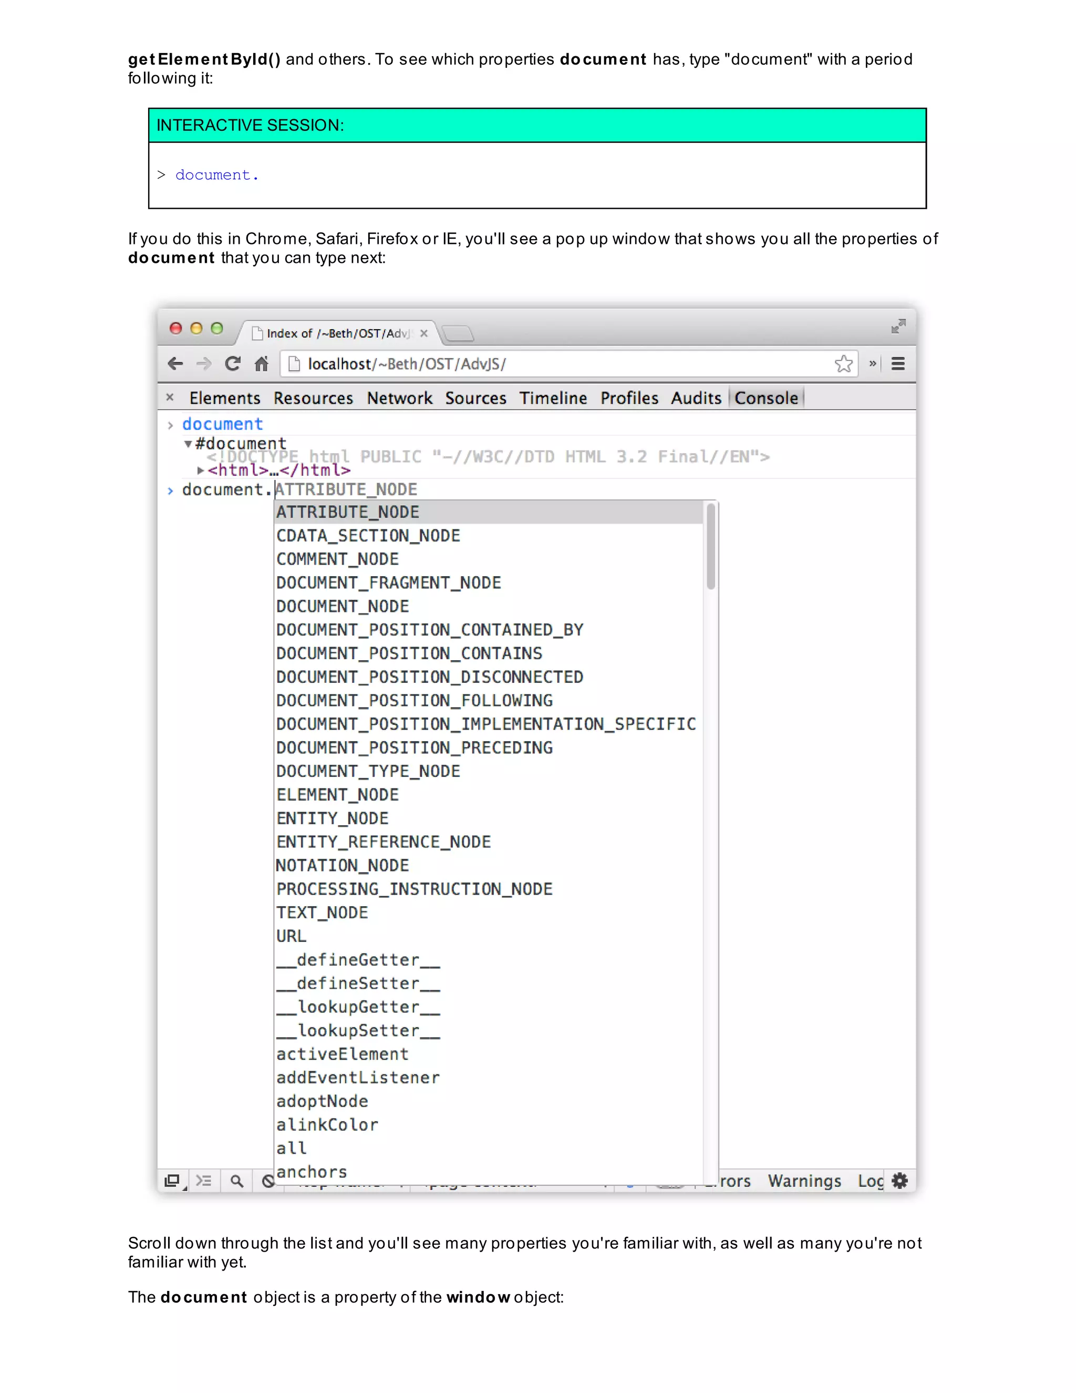Image resolution: width=1076 pixels, height=1393 pixels.
Task: Bookmark page with the star icon
Action: click(x=843, y=364)
